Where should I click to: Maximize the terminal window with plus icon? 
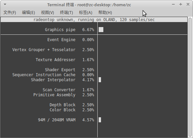pyautogui.click(x=181, y=4)
